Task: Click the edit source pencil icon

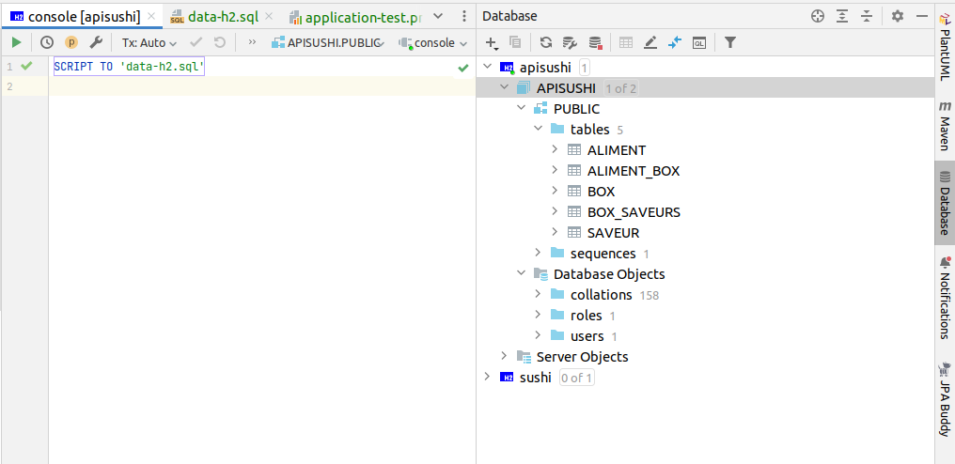Action: 650,42
